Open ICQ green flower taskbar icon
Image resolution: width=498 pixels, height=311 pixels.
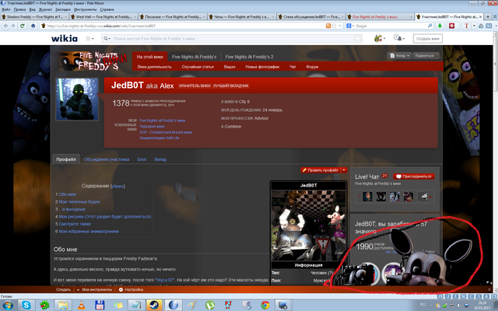[x=44, y=306]
